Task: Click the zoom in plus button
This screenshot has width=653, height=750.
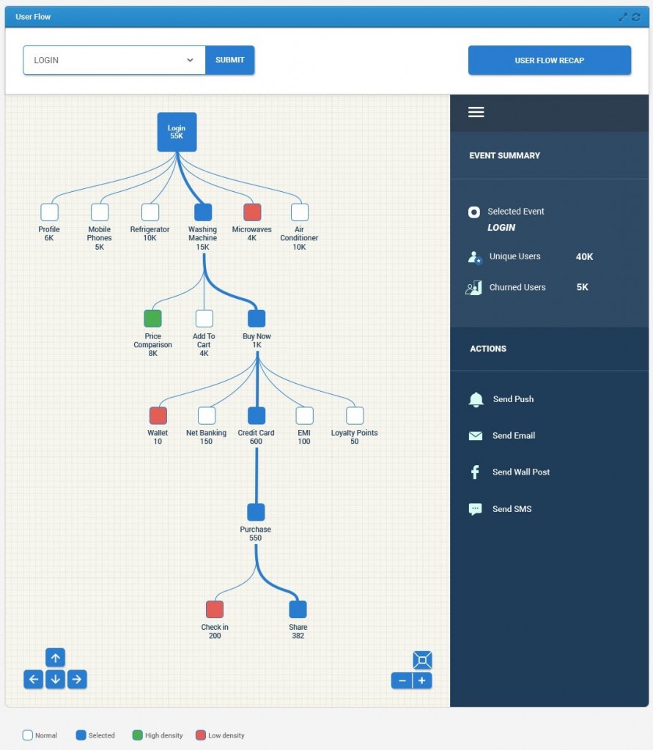Action: pyautogui.click(x=422, y=680)
